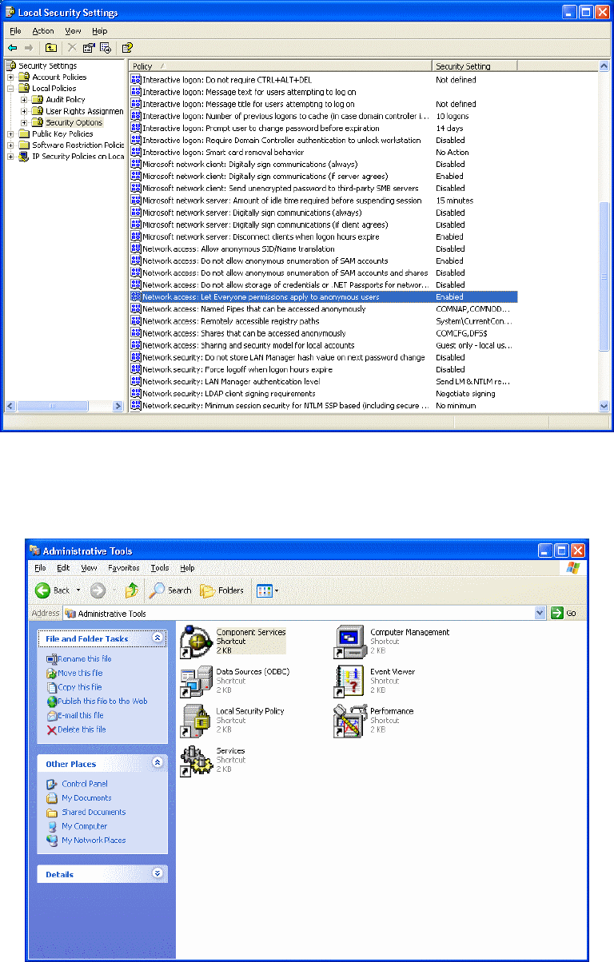Screen dimensions: 614x962
Task: Select the Computer Management shortcut icon
Action: [x=349, y=641]
